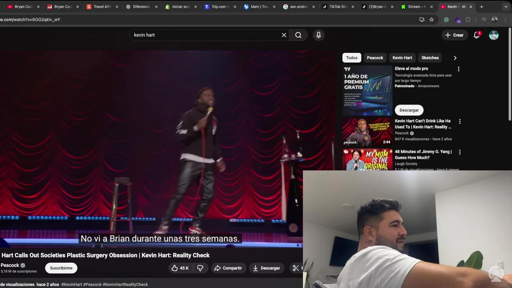Mute the Kevin Hart tab audio icon
The image size is (512, 288).
coord(464,7)
